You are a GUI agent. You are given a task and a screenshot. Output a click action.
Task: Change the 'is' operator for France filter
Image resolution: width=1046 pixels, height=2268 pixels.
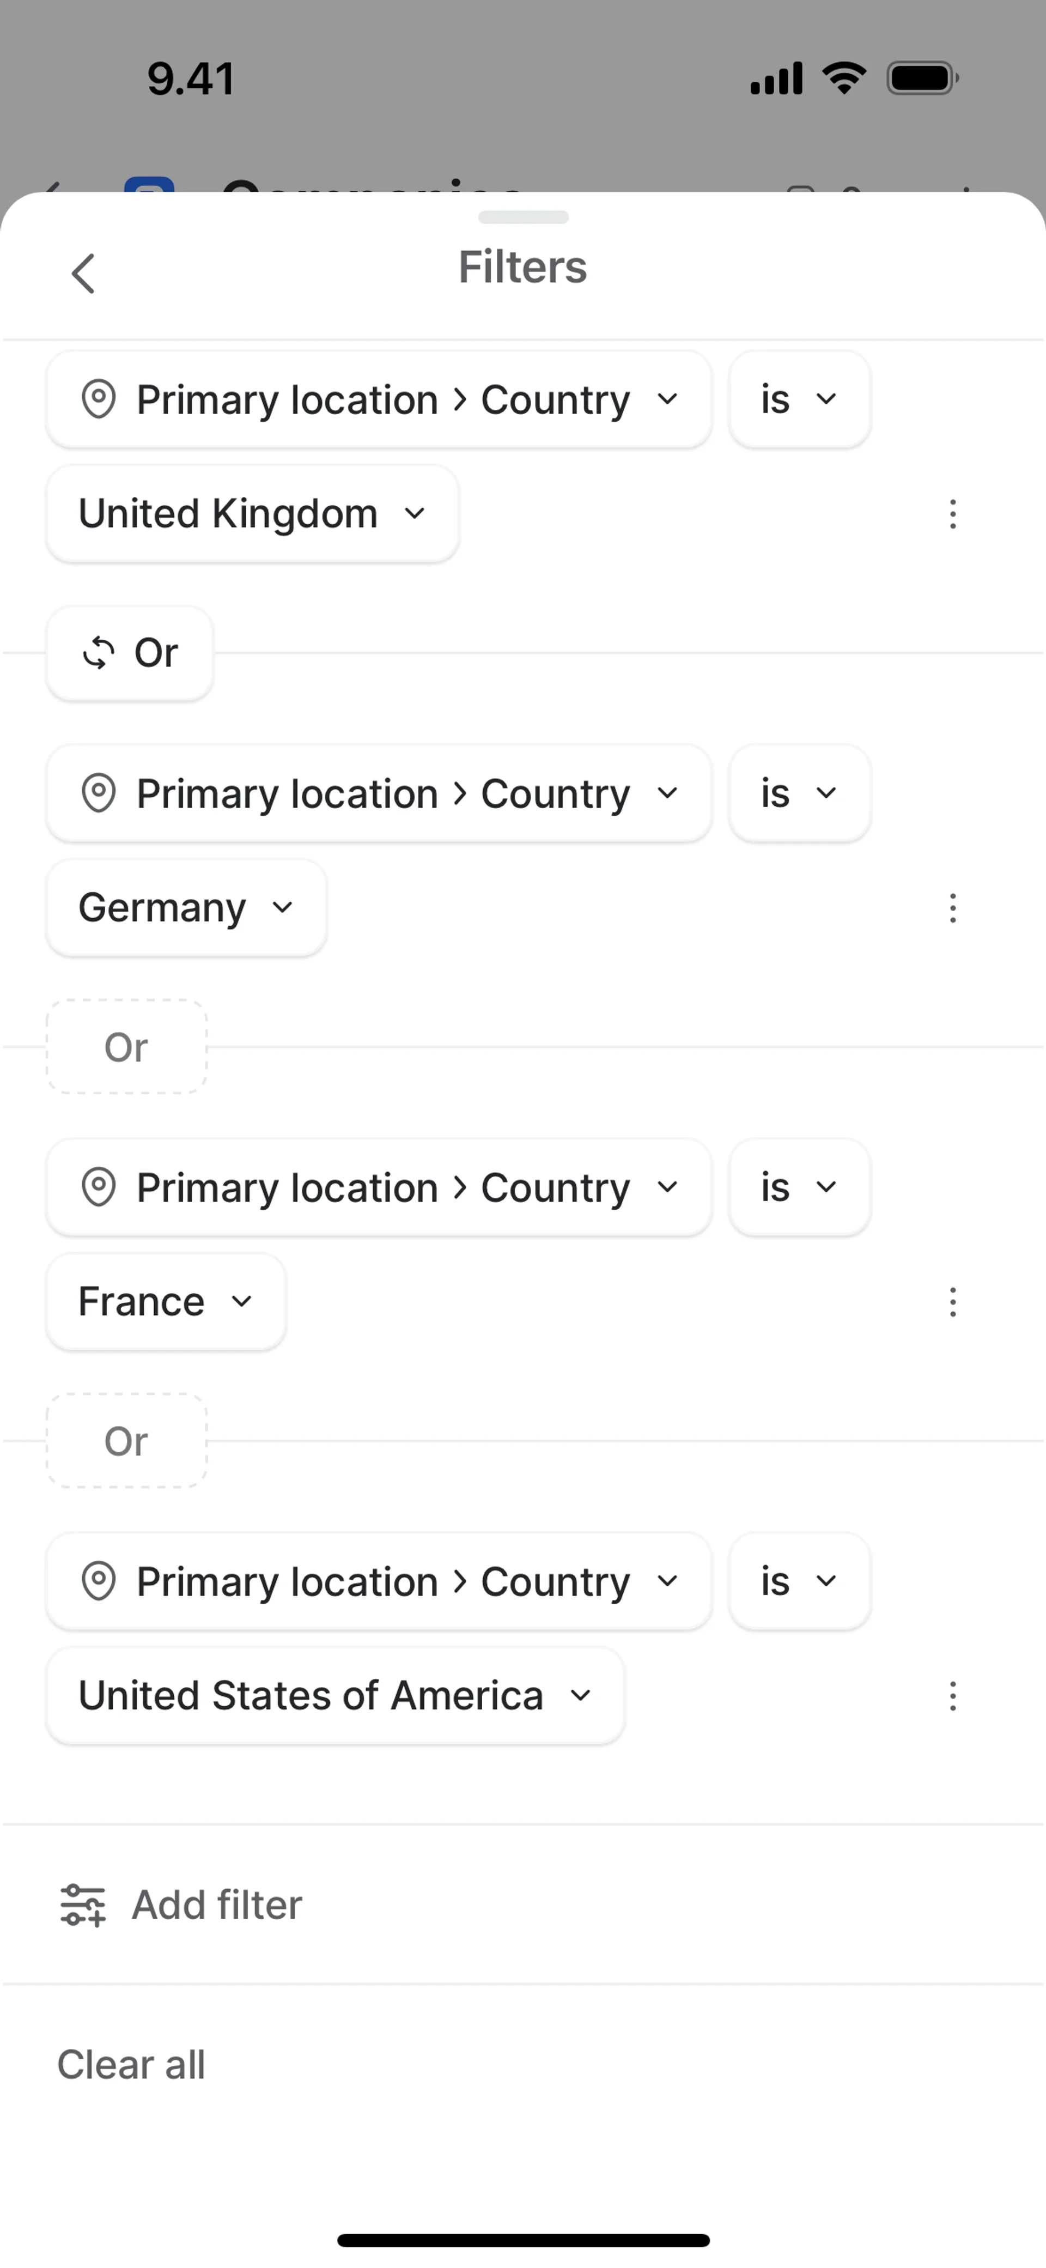799,1188
